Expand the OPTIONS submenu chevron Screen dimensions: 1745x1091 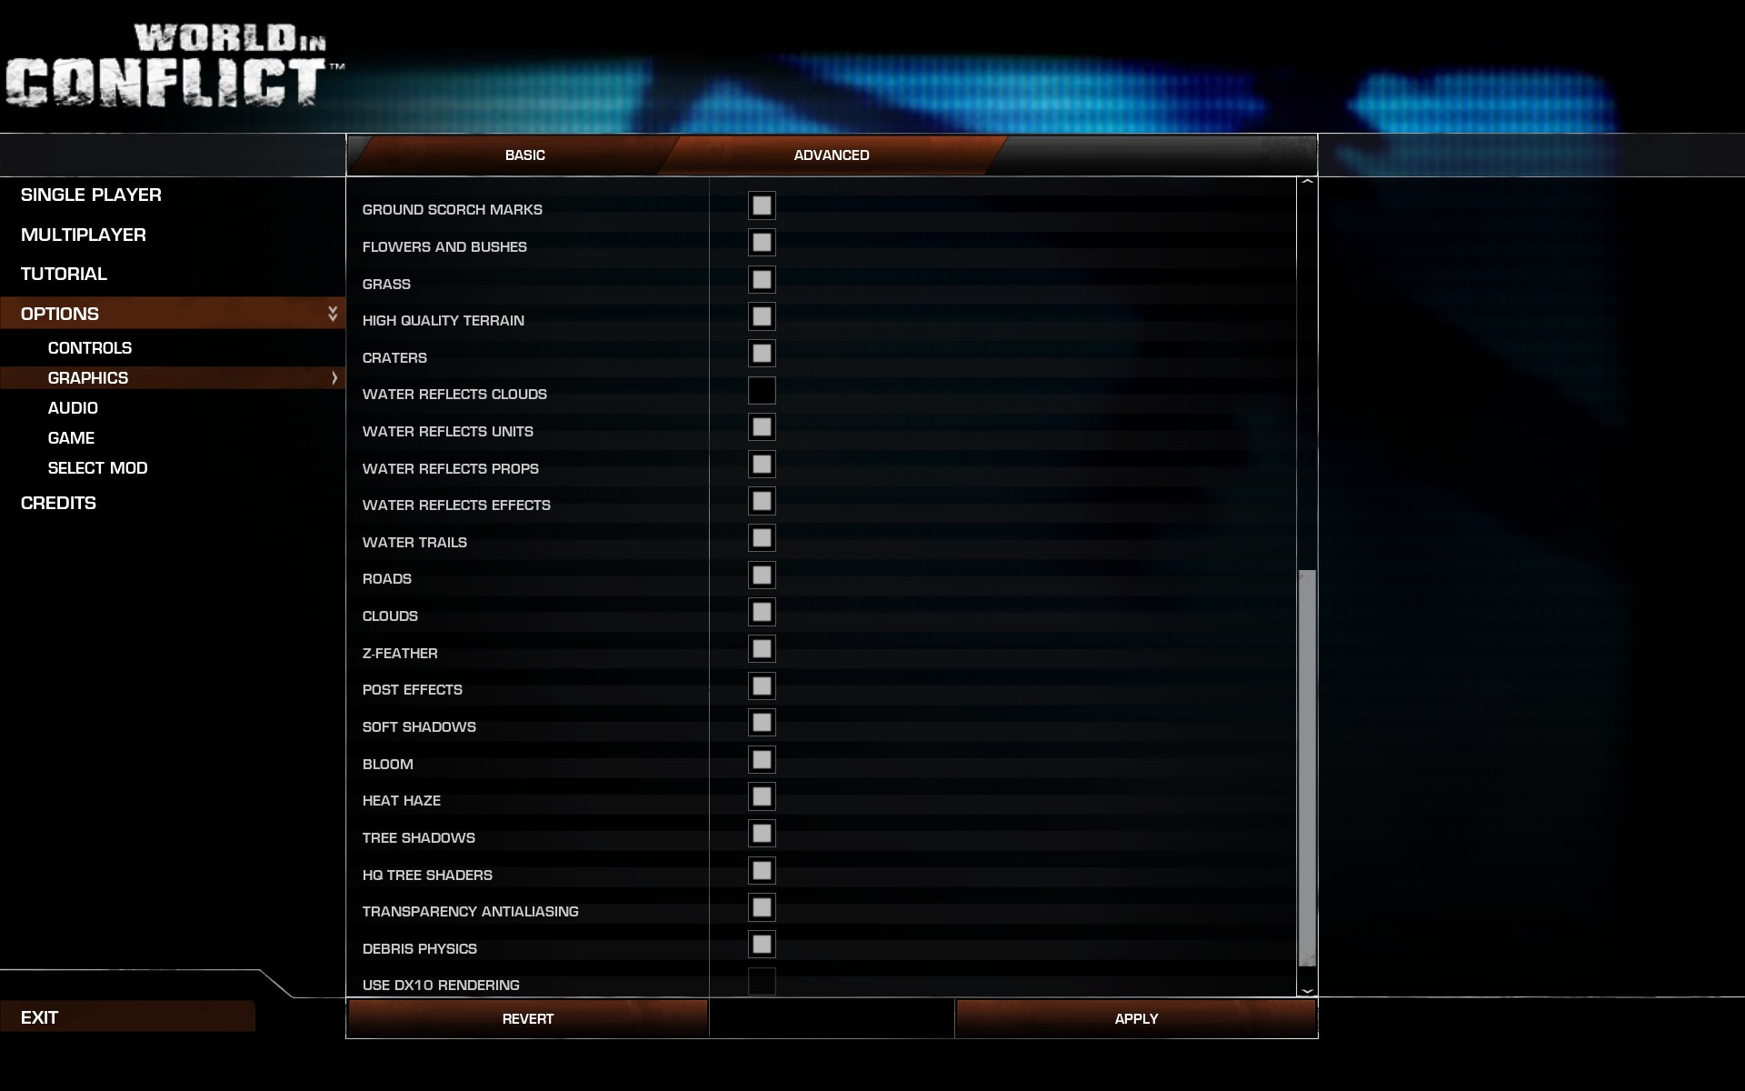click(x=332, y=313)
